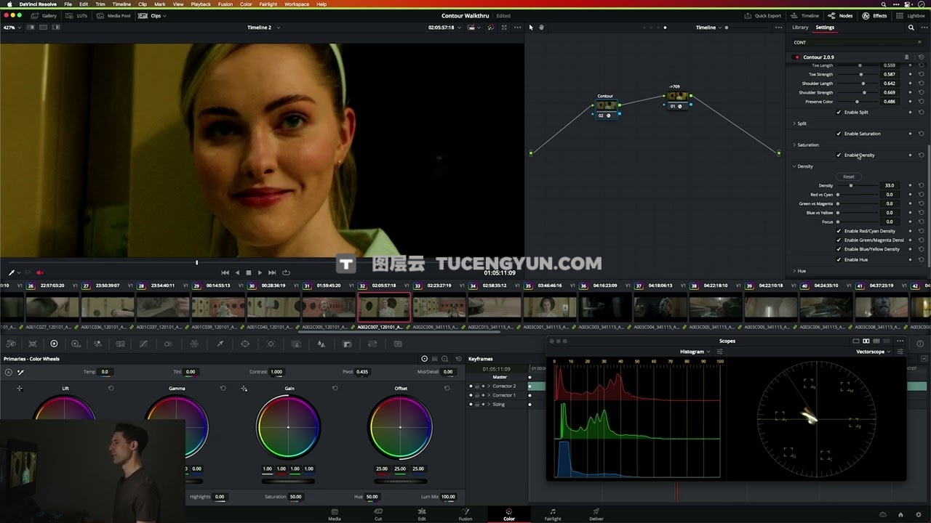Viewport: 931px width, 523px height.
Task: Disable the Contour 2.0.9 effect switch
Action: pyautogui.click(x=796, y=57)
